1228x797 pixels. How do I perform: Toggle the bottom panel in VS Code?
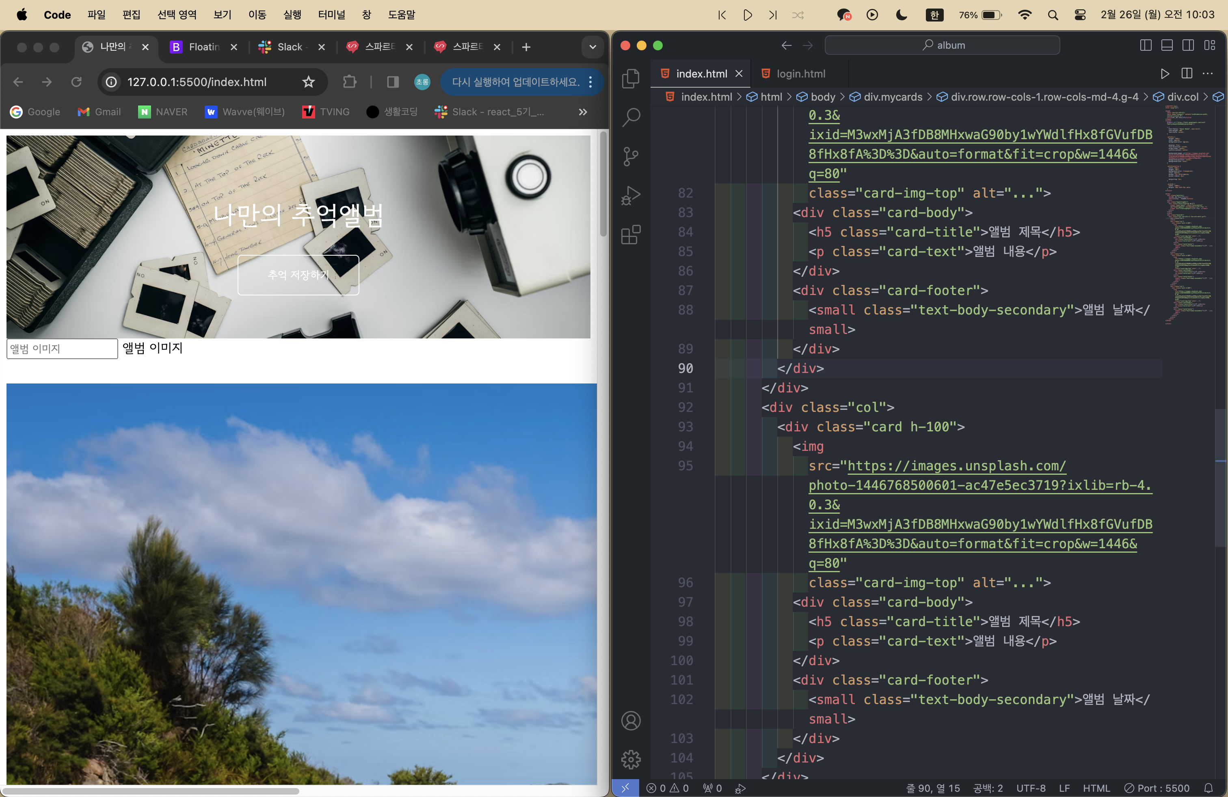[x=1167, y=45]
